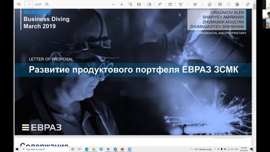Click the name ZHUMAGAZIYEV SHERKHAN
Screen dimensions: 270x152
(217, 27)
